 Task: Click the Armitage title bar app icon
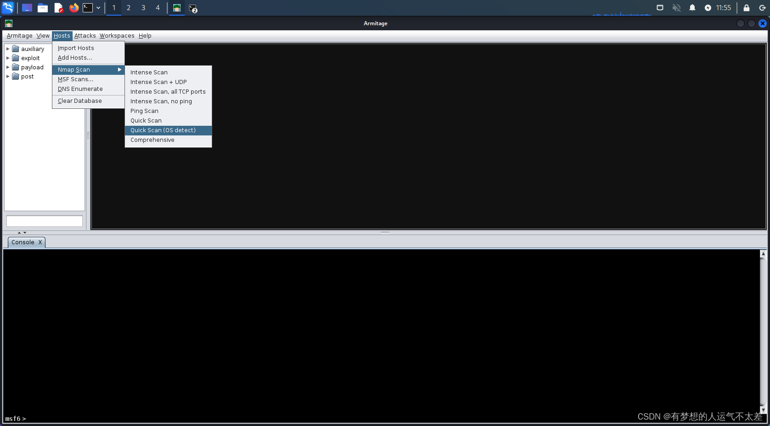9,23
